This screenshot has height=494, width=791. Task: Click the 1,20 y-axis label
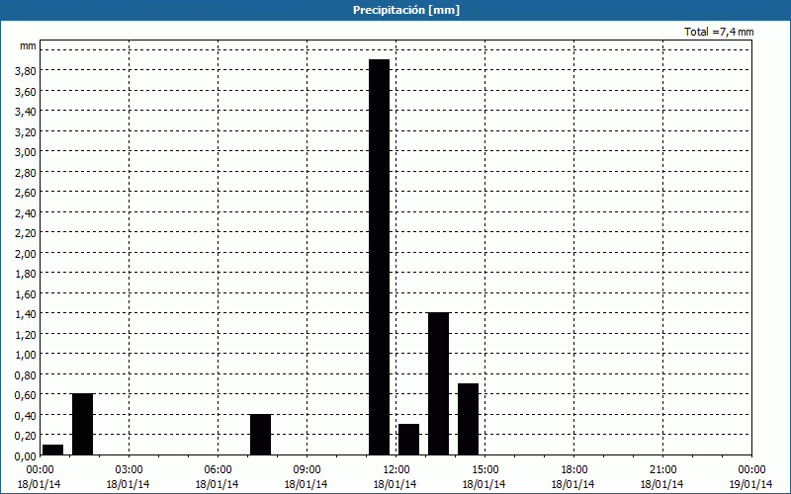click(x=26, y=334)
